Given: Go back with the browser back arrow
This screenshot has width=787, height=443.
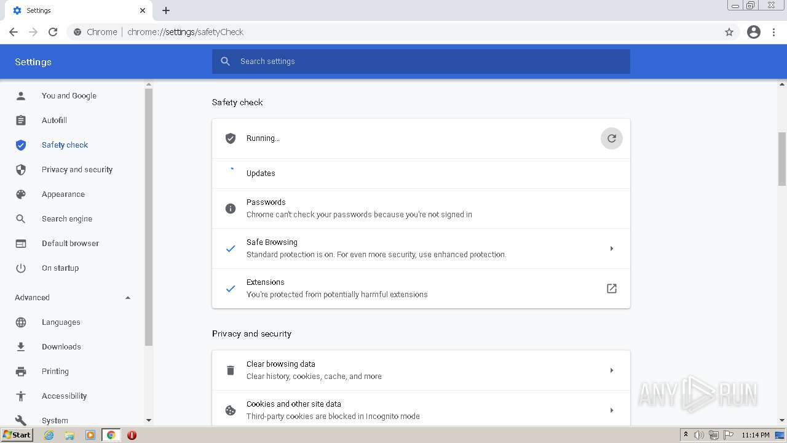Looking at the screenshot, I should (x=14, y=32).
